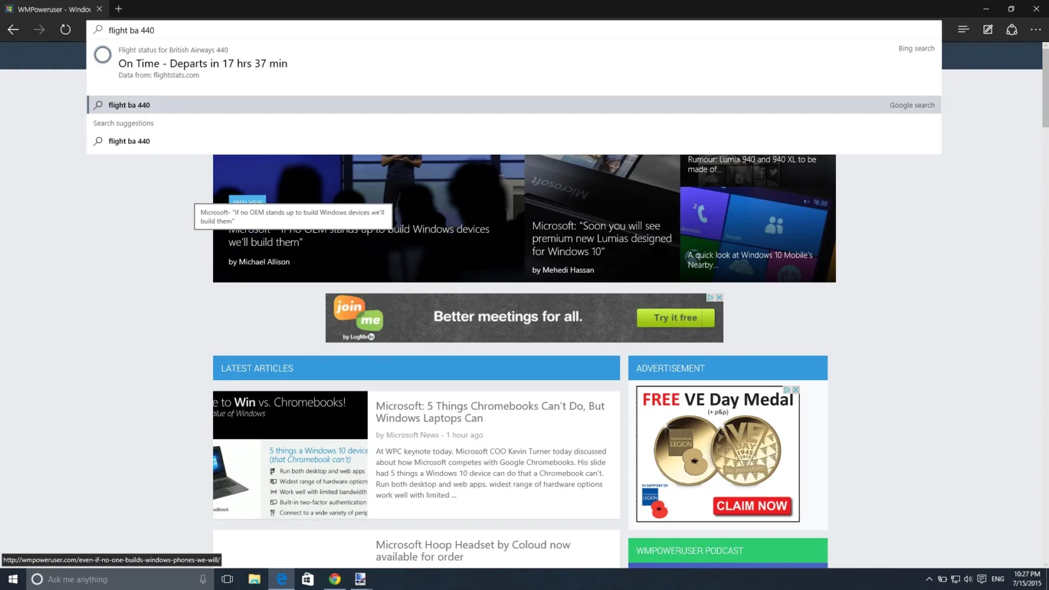Close the VE Day Medal advertisement
Image resolution: width=1049 pixels, height=590 pixels.
point(796,389)
